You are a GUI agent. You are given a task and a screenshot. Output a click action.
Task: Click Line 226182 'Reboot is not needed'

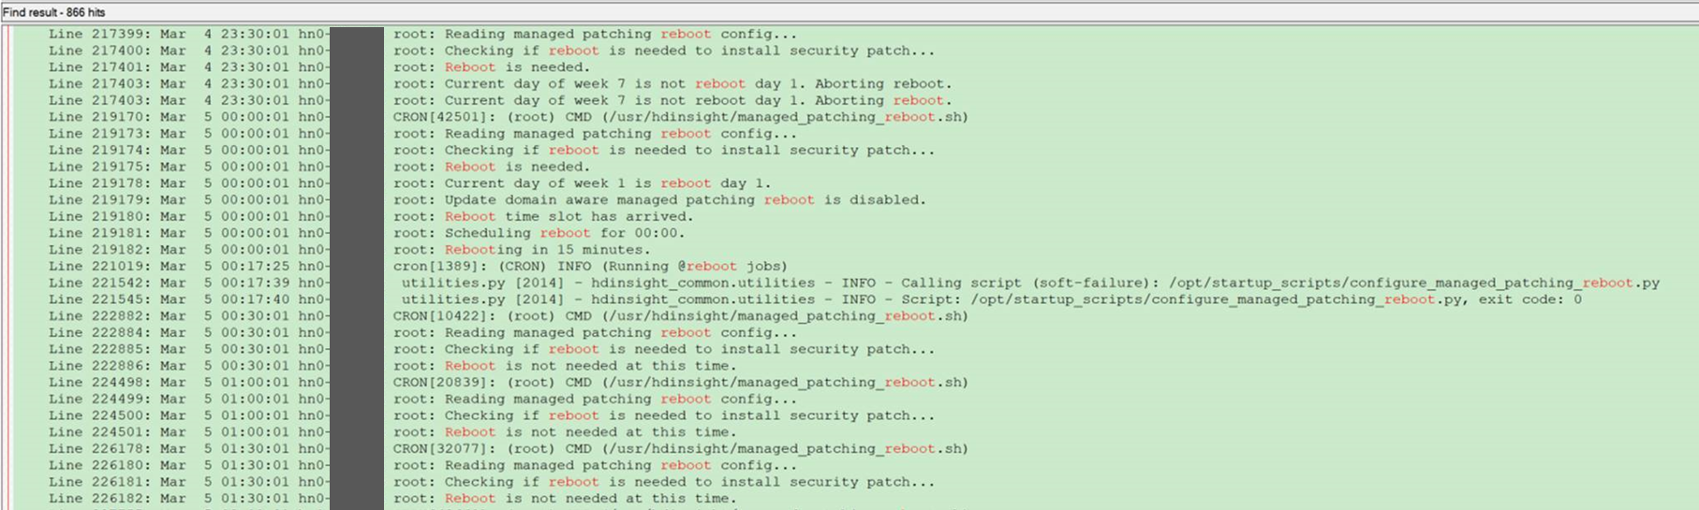564,499
